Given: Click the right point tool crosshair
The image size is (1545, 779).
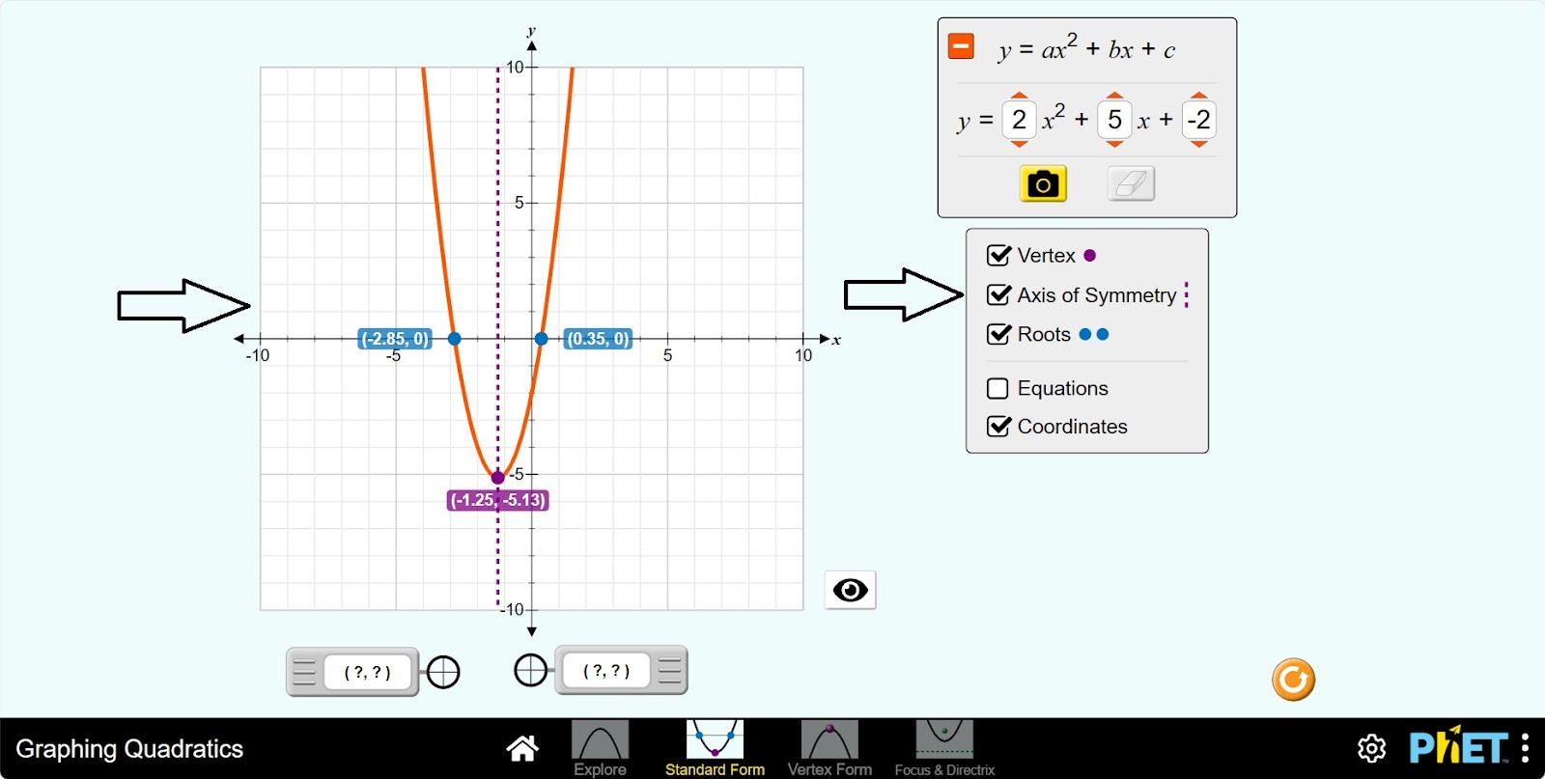Looking at the screenshot, I should click(530, 670).
